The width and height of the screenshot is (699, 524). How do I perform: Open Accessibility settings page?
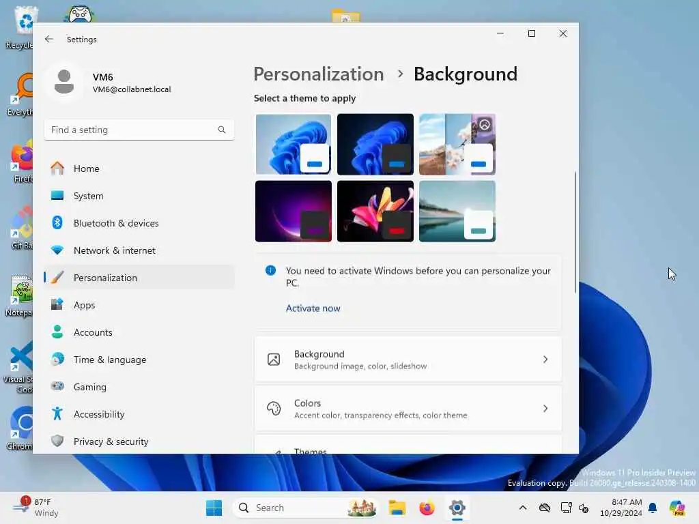tap(139, 414)
